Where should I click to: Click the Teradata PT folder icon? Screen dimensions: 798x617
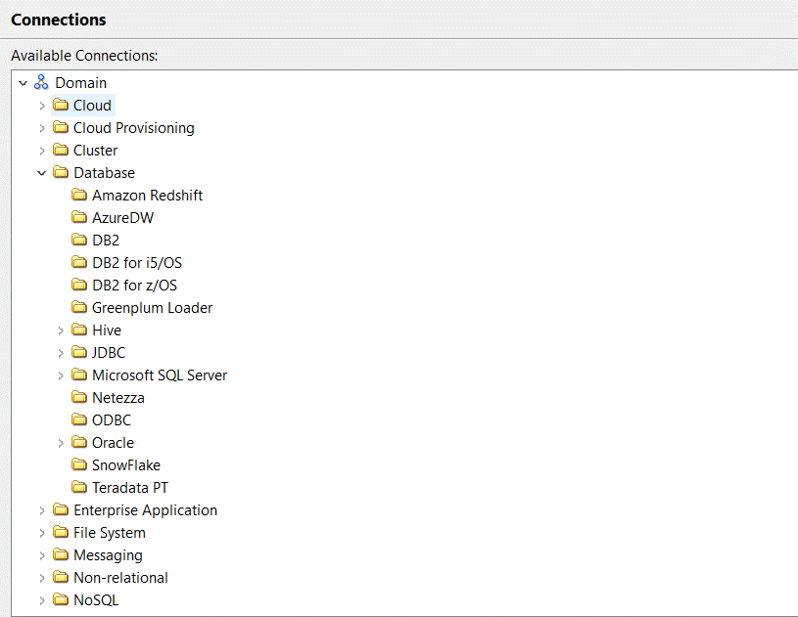79,488
